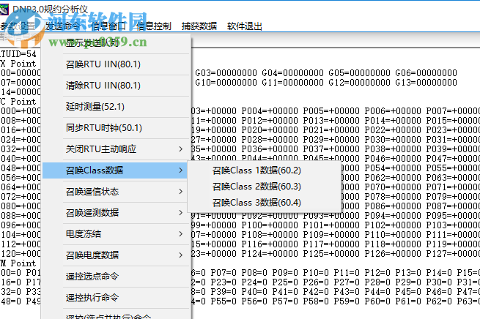The image size is (480, 319).
Task: Open 关闭RTU主动响应 submenu entry
Action: pos(116,149)
